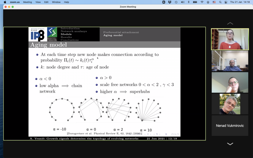Click the slide number 12/19 in footer
The height and width of the screenshot is (158, 253).
173,138
